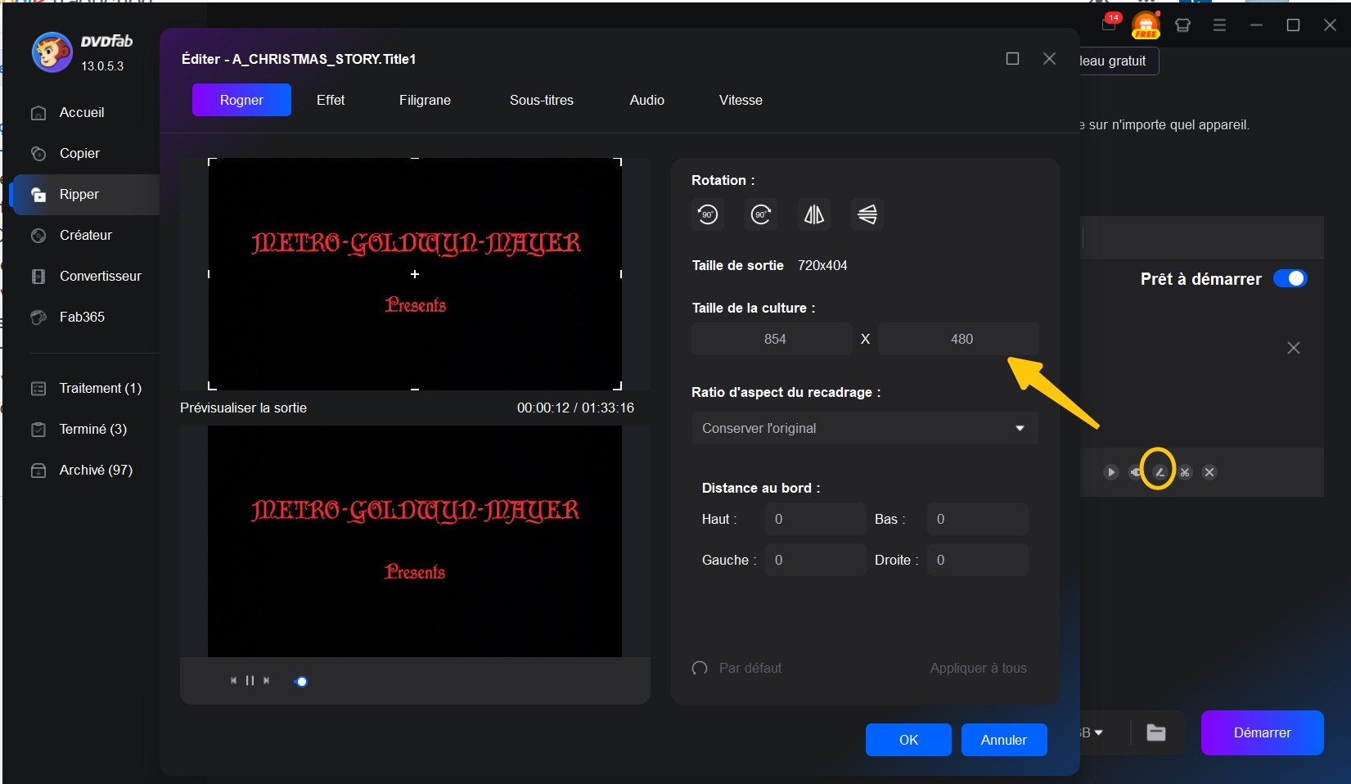The image size is (1351, 784).
Task: Switch to the Filigrane tab
Action: (424, 100)
